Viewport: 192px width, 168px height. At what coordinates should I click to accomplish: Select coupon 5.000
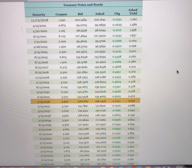(65, 111)
